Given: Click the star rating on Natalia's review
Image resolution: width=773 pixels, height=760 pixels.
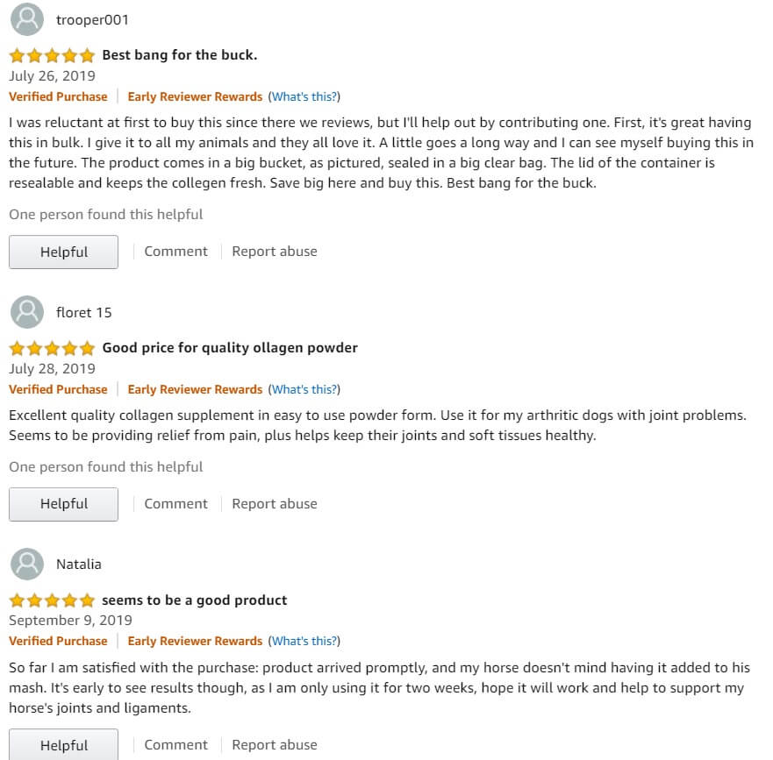Looking at the screenshot, I should [52, 600].
